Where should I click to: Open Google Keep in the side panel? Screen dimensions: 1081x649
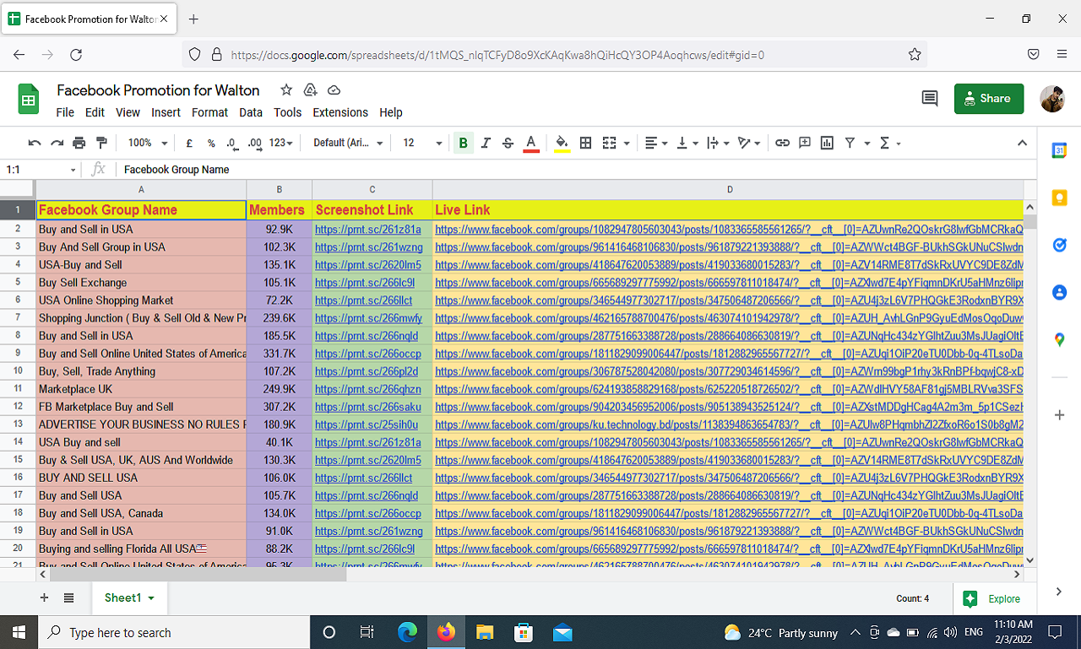[1060, 197]
